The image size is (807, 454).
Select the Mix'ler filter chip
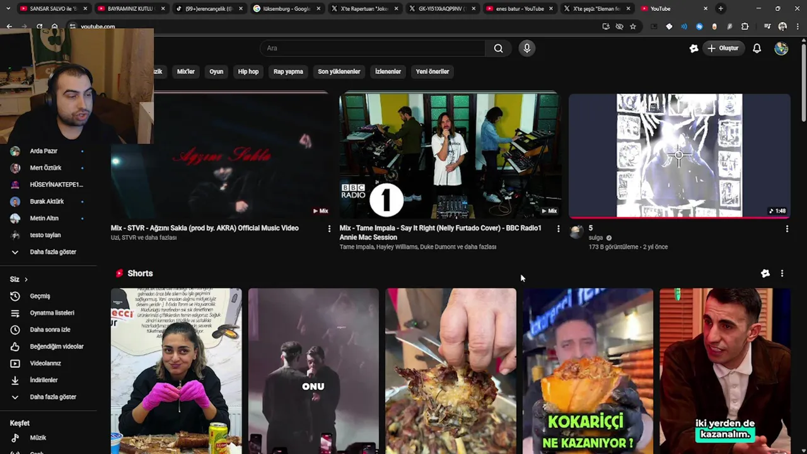click(x=186, y=71)
